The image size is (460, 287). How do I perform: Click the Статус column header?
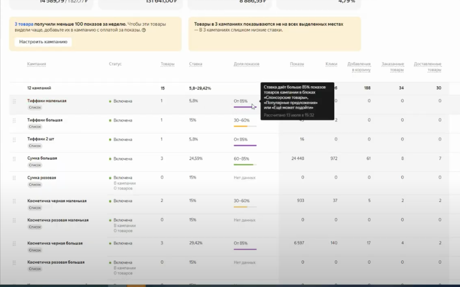(115, 64)
